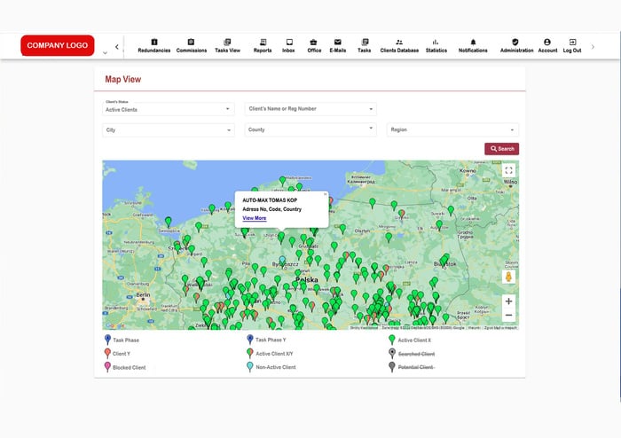621x438 pixels.
Task: Zoom out on the map
Action: coord(508,316)
